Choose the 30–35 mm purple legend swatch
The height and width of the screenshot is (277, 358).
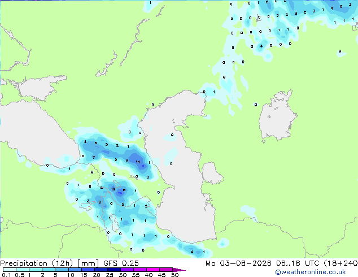(127, 270)
